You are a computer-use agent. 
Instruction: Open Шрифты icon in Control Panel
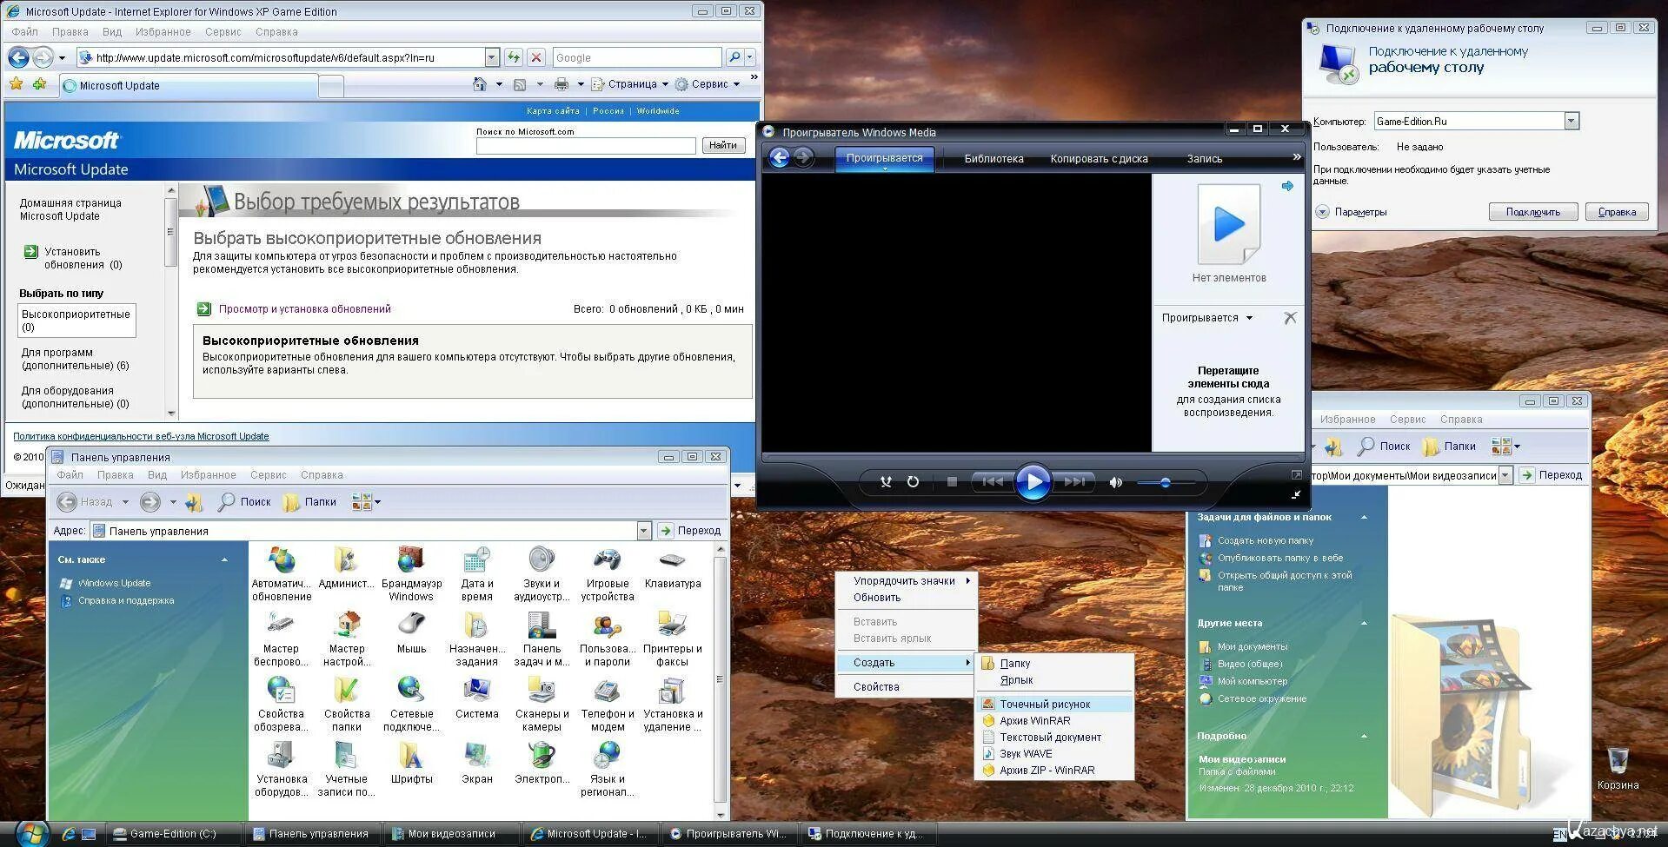tap(411, 763)
